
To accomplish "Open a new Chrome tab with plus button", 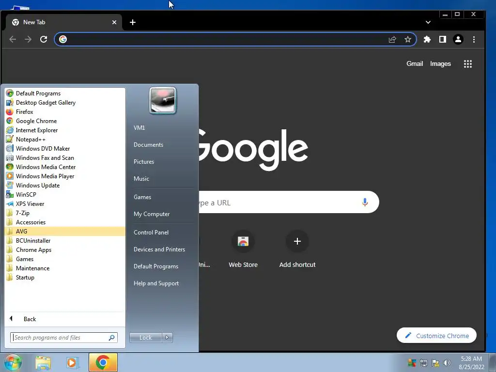I will (x=133, y=22).
